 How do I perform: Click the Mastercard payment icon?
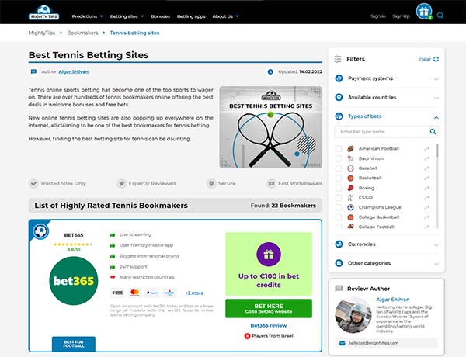[135, 293]
